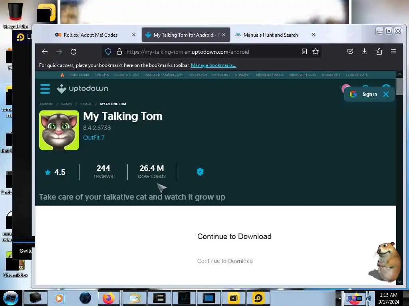Save page to Pocket
This screenshot has height=306, width=409.
[350, 51]
